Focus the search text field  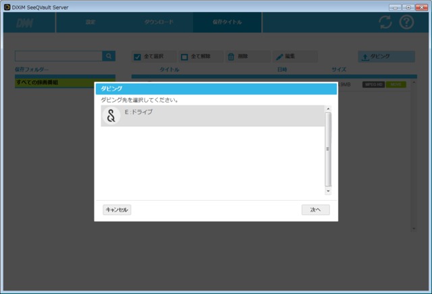pyautogui.click(x=59, y=56)
